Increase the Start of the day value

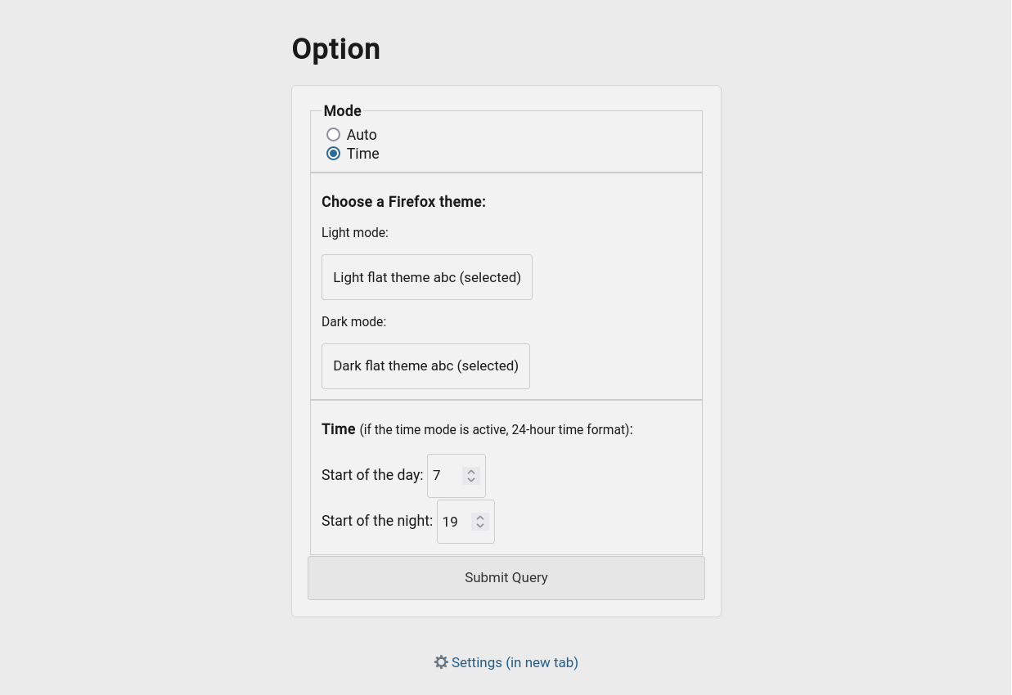click(471, 471)
